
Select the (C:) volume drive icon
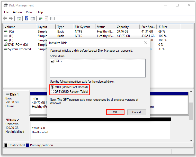click(x=6, y=32)
